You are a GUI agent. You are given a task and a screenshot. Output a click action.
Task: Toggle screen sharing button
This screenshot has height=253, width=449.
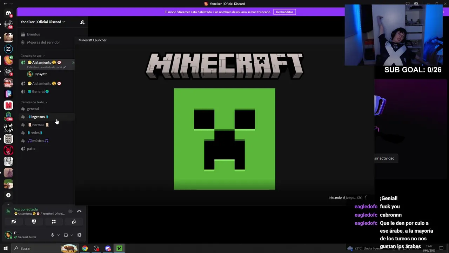click(34, 222)
